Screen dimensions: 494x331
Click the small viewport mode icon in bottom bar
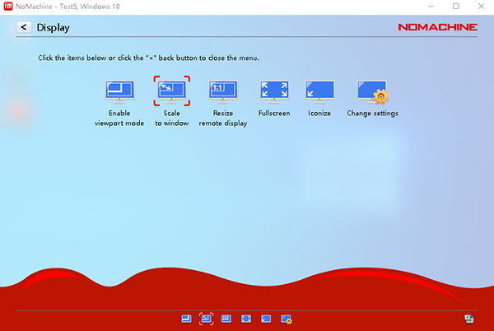(186, 318)
